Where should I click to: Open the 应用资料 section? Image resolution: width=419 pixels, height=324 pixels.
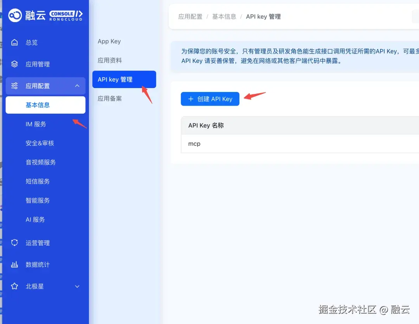tap(109, 60)
